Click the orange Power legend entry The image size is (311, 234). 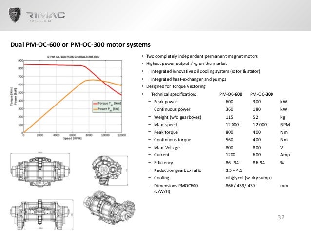point(107,109)
